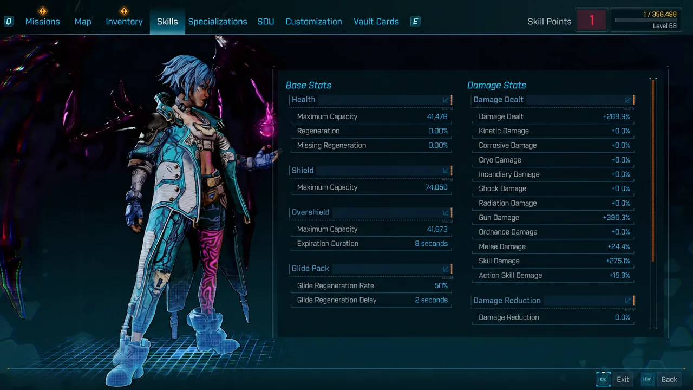This screenshot has height=390, width=693.
Task: Switch to the Vault Cards tab
Action: (376, 22)
